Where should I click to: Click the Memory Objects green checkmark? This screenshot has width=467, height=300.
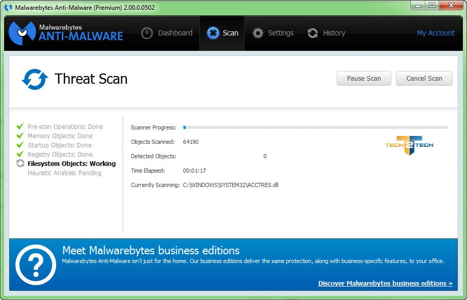point(20,136)
